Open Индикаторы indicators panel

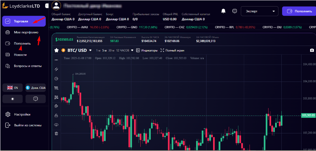pyautogui.click(x=147, y=50)
